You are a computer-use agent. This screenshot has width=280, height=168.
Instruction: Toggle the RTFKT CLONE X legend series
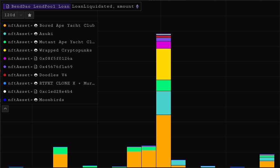click(50, 83)
